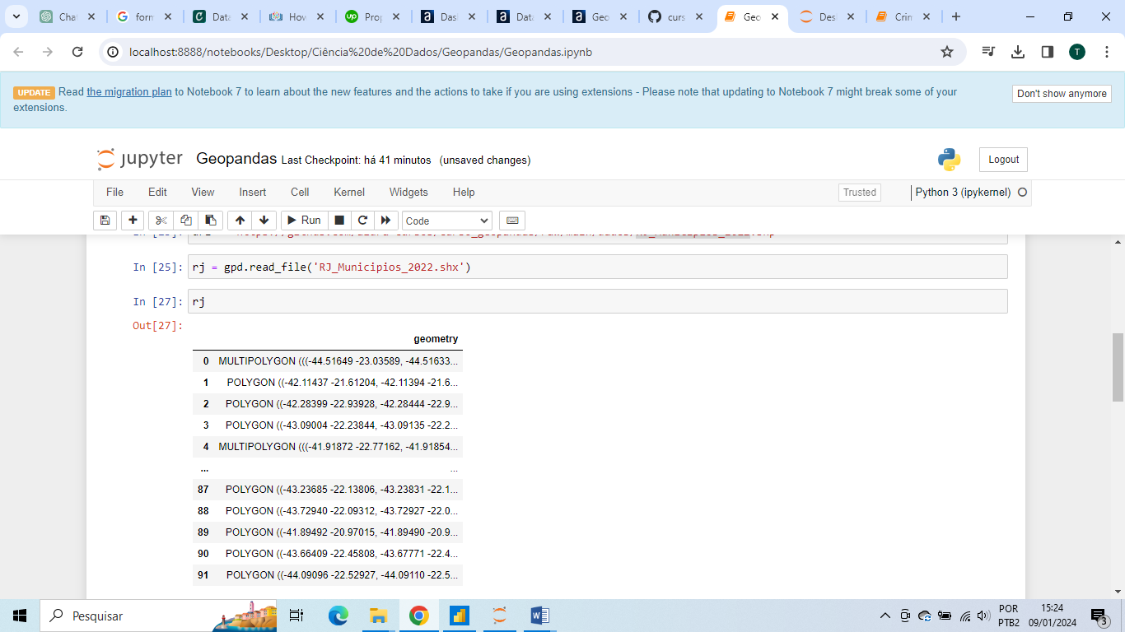Screen dimensions: 1125x632
Task: Close the Geopandas notebook tab
Action: [x=774, y=16]
